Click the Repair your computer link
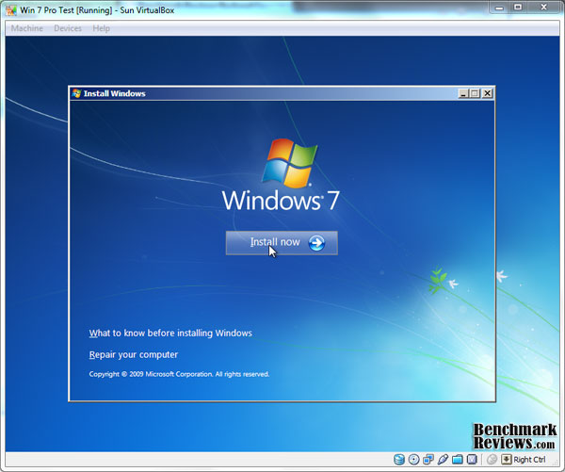This screenshot has width=565, height=472. (134, 355)
